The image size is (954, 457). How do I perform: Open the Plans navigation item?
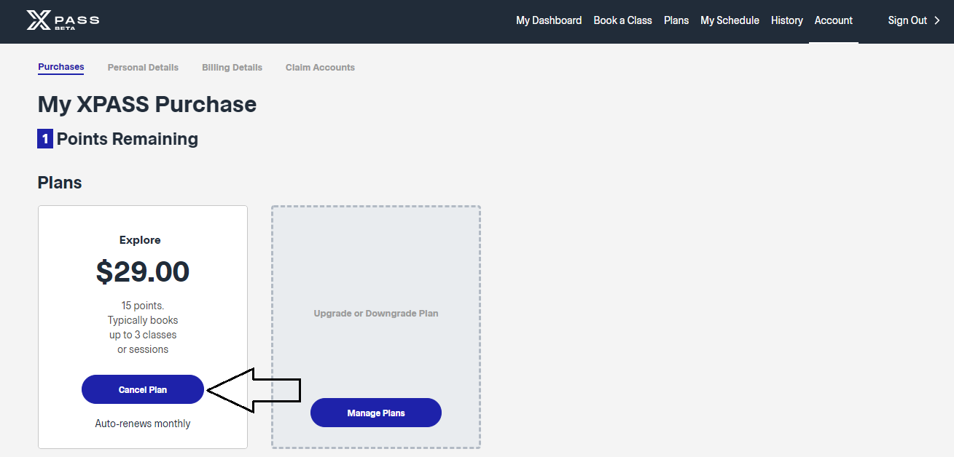[676, 20]
